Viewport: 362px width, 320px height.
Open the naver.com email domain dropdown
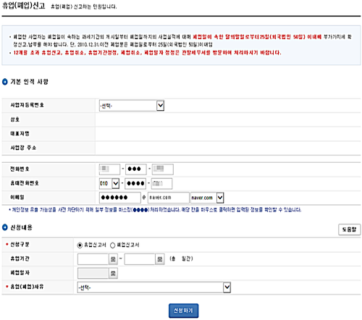(x=207, y=198)
